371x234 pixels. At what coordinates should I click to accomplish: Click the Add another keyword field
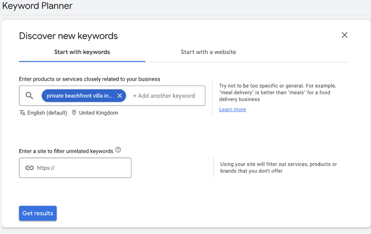164,96
